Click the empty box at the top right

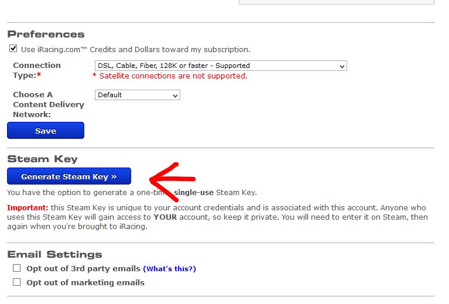coord(336,2)
